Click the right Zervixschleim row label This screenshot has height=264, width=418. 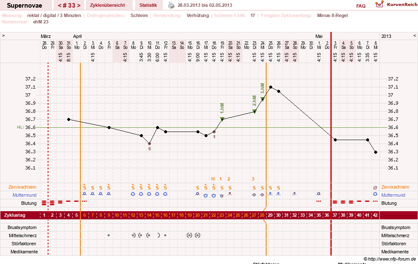[395, 187]
